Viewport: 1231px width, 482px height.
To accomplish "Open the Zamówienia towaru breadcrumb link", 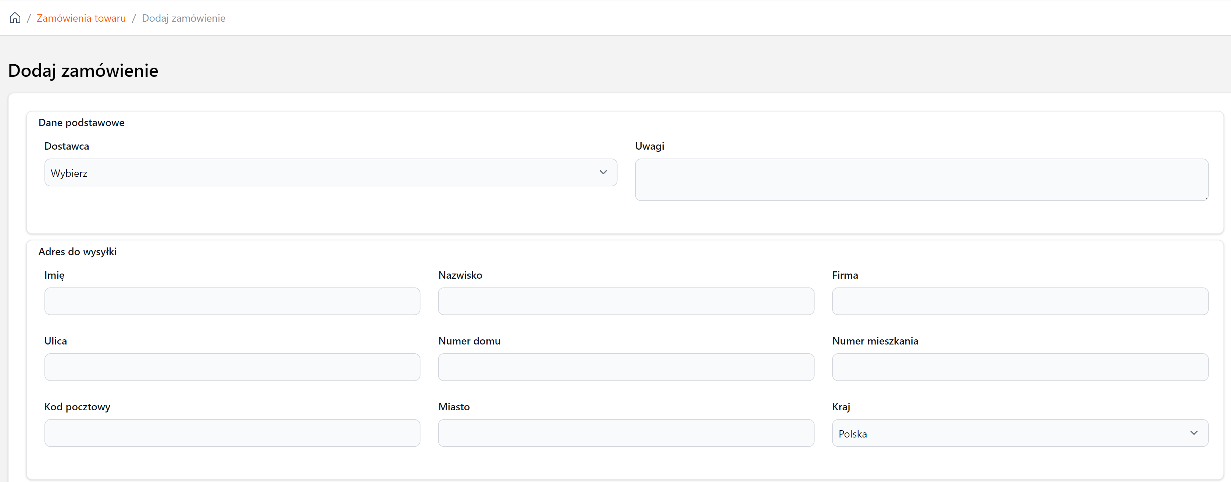I will click(x=81, y=18).
